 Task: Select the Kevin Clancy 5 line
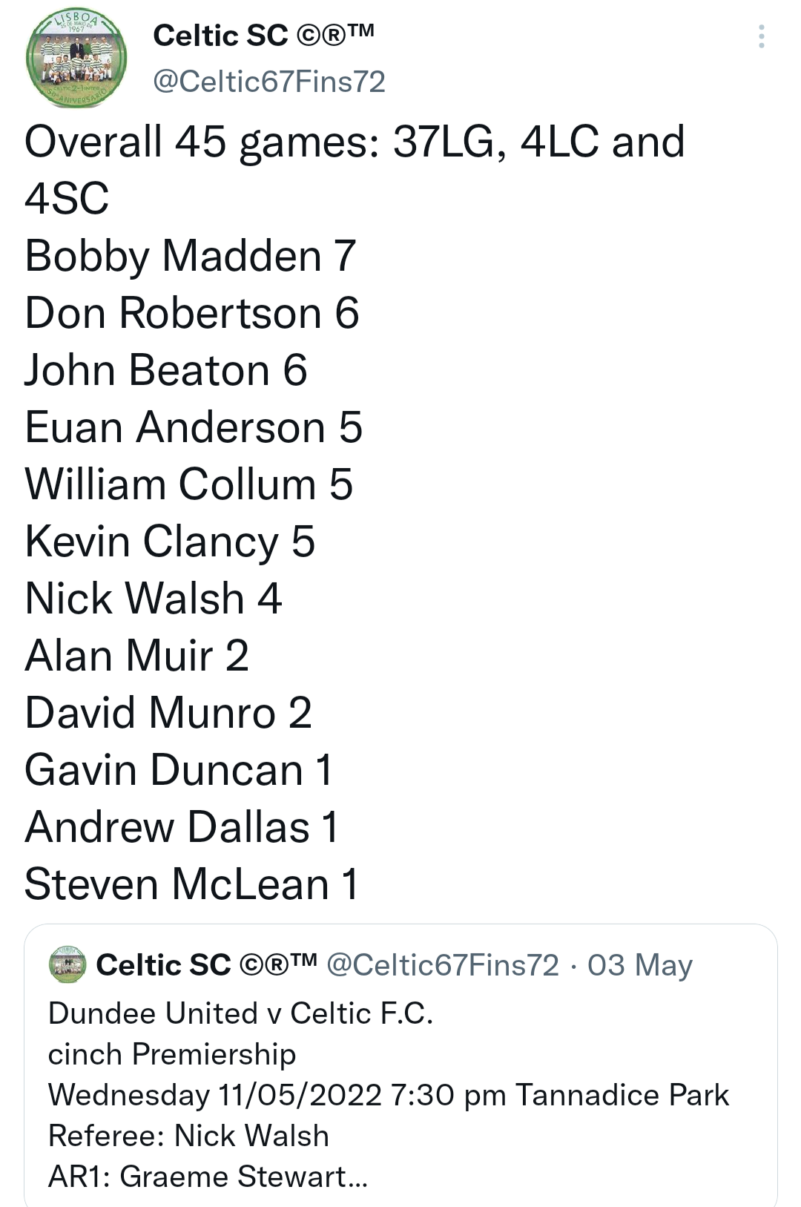(170, 542)
